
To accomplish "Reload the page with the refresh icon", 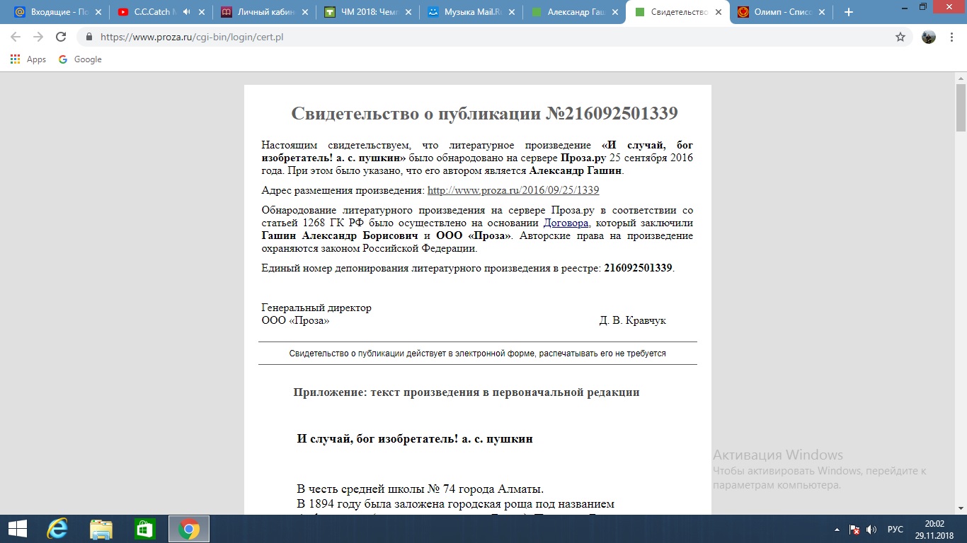I will coord(61,37).
